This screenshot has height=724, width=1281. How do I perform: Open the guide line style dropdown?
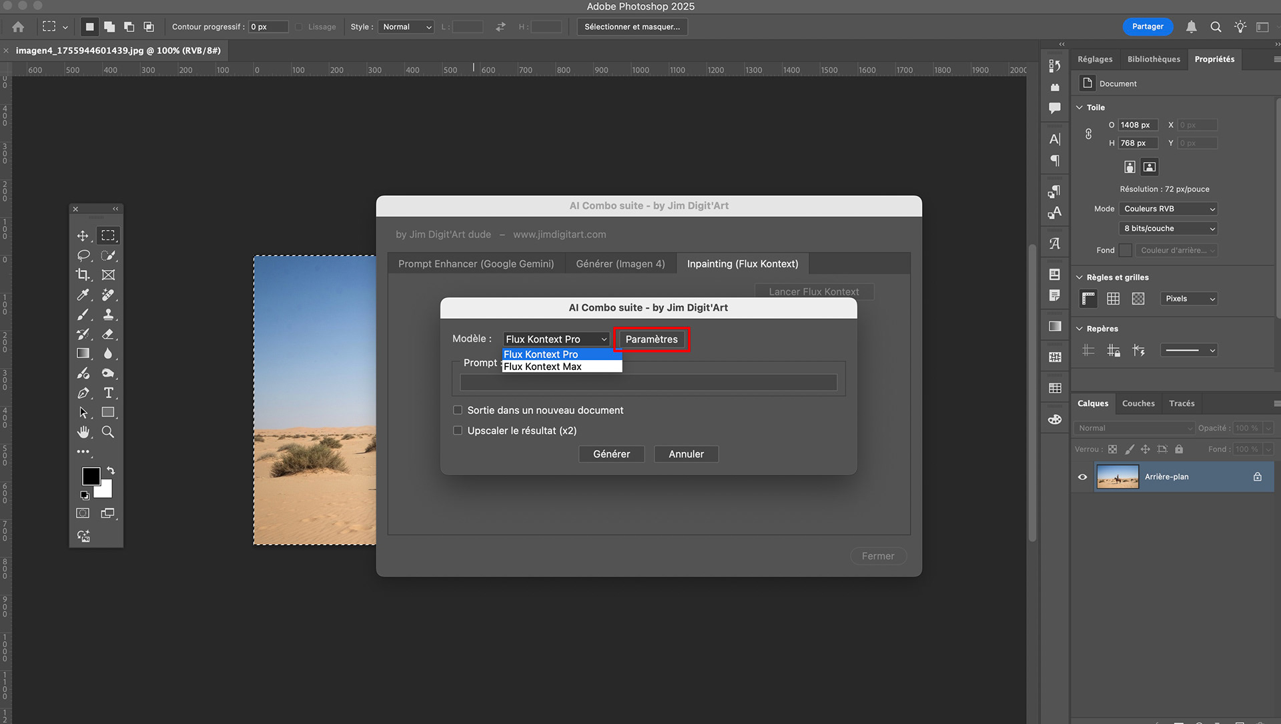coord(1190,350)
